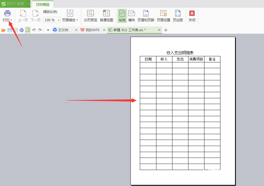Screen dimensions: 264x186
Task: Close the 我的WPS tab
Action: point(104,30)
